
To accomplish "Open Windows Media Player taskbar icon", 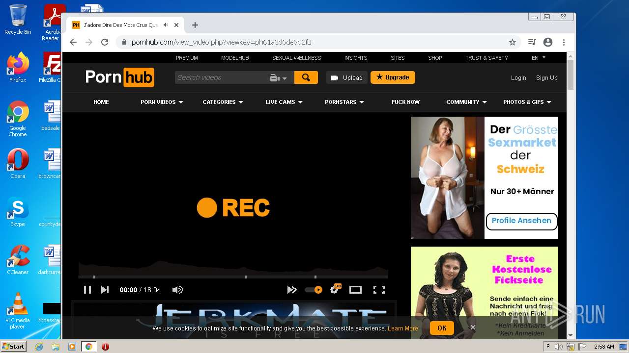I will 72,347.
